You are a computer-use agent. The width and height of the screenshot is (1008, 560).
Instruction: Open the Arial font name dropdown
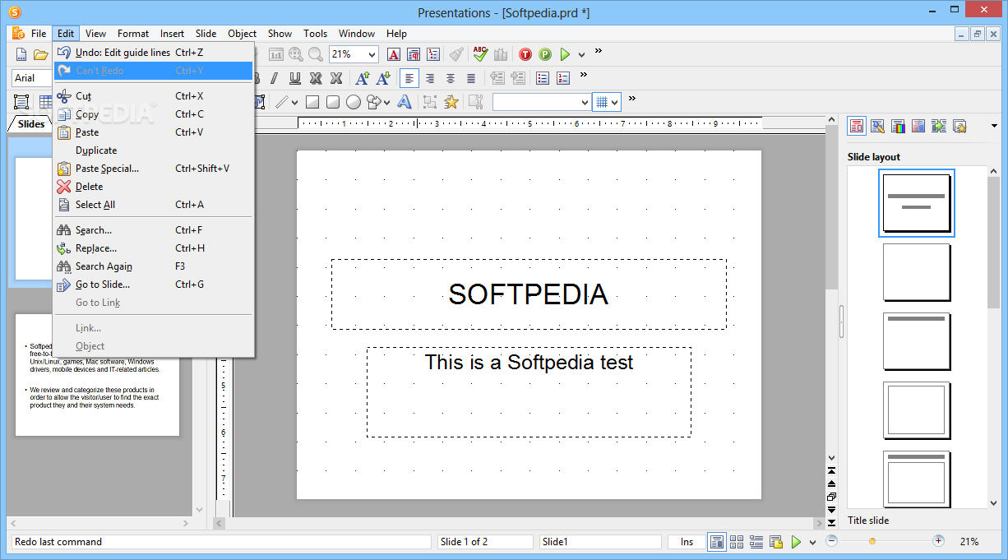(x=33, y=77)
